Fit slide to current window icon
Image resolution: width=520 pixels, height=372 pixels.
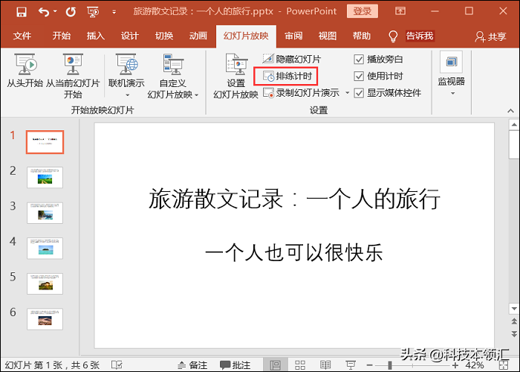click(x=504, y=365)
